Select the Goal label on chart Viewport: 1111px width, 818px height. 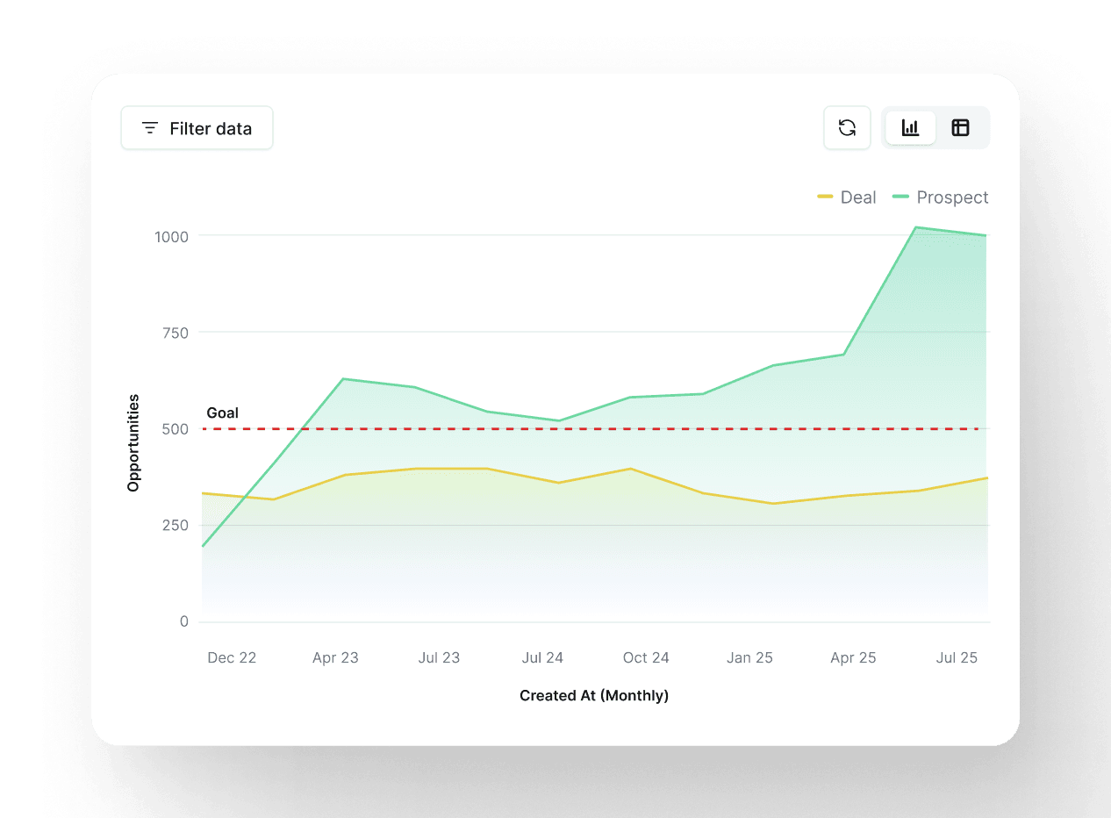(x=222, y=413)
